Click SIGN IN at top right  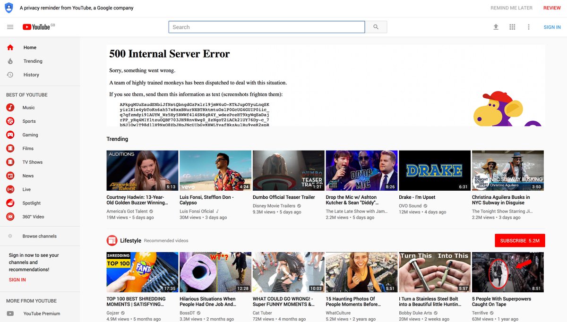coord(552,27)
